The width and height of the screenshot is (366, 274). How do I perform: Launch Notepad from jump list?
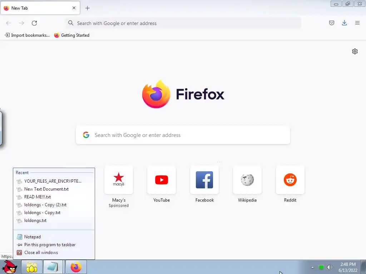point(54,237)
